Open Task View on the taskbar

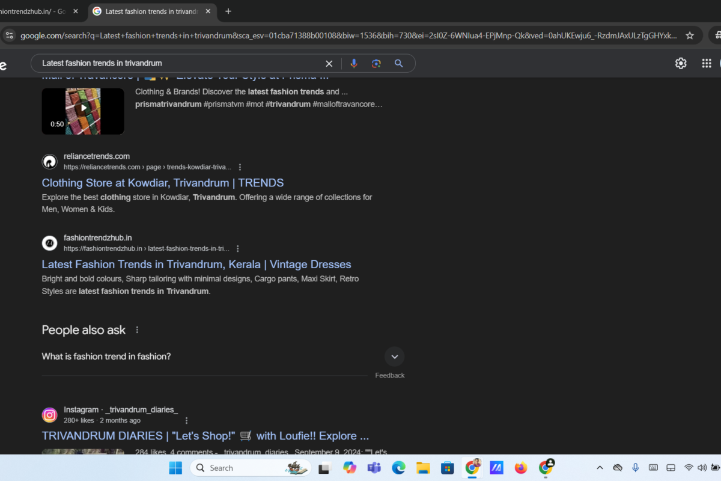(325, 468)
